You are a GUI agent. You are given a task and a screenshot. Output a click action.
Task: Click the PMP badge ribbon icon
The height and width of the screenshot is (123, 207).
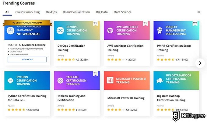(x=160, y=30)
